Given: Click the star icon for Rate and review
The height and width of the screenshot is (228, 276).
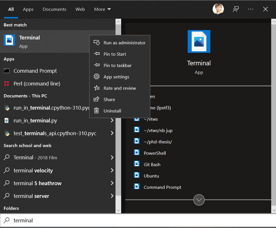Looking at the screenshot, I should pyautogui.click(x=97, y=88).
